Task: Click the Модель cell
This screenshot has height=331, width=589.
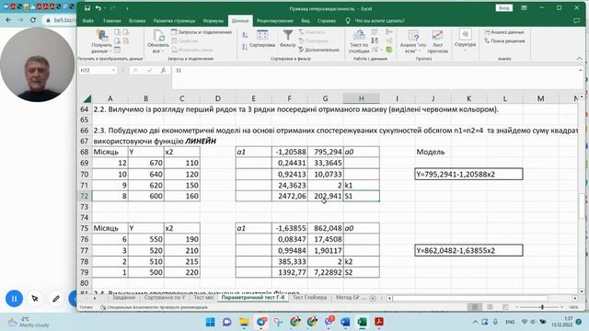Action: click(433, 152)
